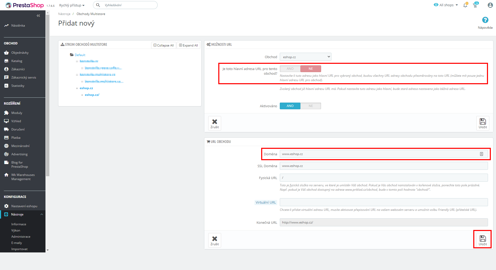496x270 pixels.
Task: Open Wk Warehouses Management
Action: pos(23,177)
